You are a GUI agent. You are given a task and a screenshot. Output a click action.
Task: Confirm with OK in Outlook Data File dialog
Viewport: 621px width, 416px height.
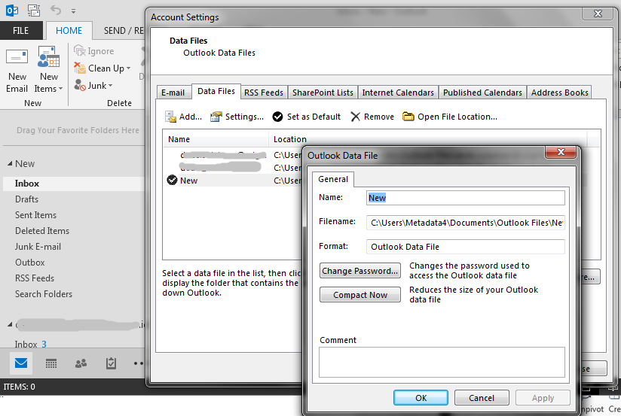click(421, 398)
